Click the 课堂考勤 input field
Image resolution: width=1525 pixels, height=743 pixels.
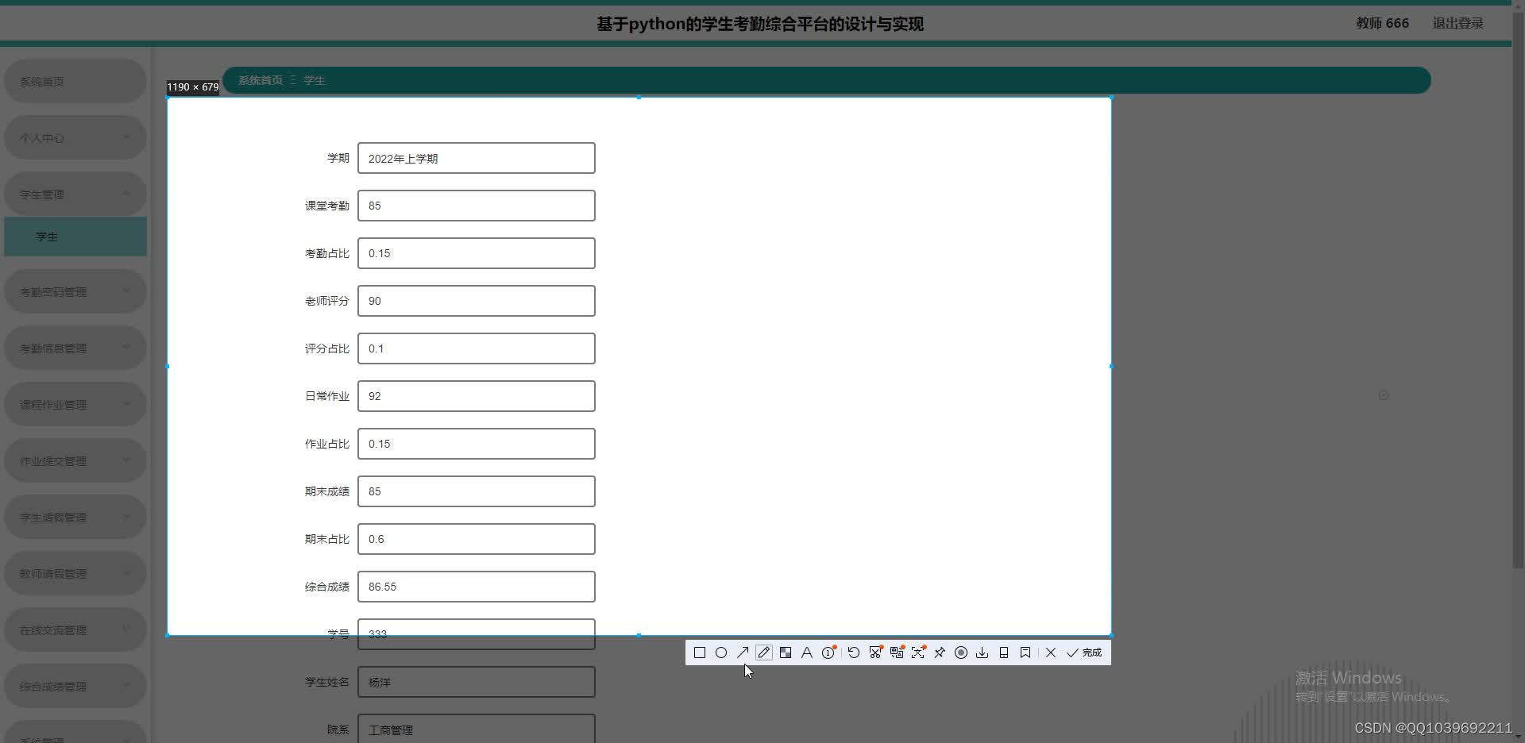coord(477,206)
